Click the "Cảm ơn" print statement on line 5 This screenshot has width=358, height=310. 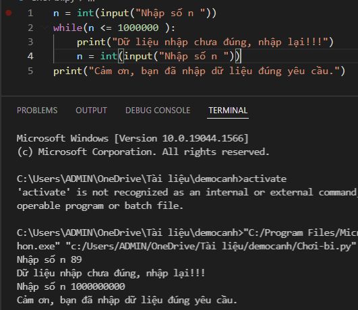pos(199,71)
